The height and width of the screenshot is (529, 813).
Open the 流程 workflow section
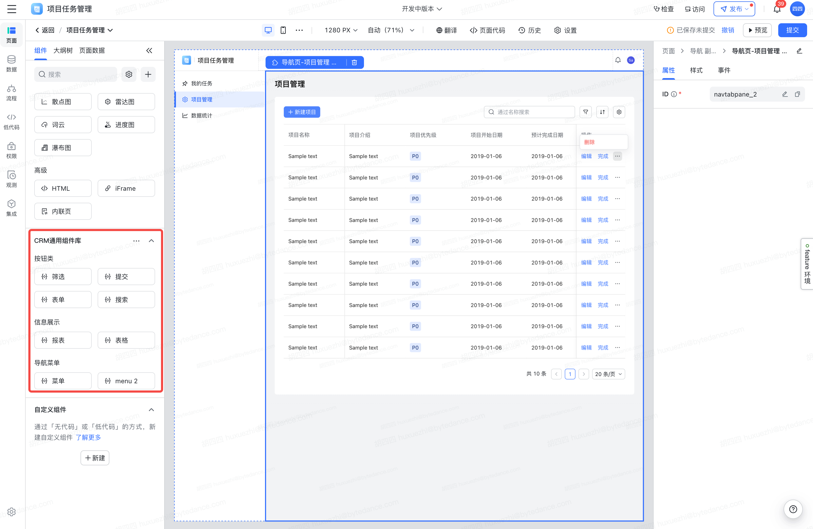pos(11,93)
